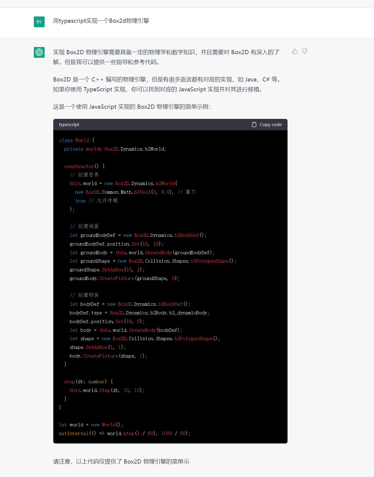Click the ChatGPT logo avatar
374x477 pixels.
(39, 52)
